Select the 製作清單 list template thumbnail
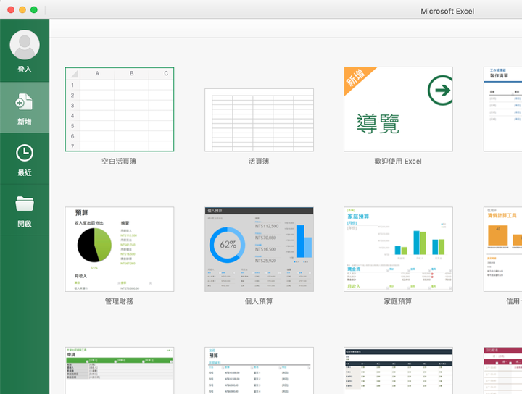The image size is (522, 394). tap(502, 109)
